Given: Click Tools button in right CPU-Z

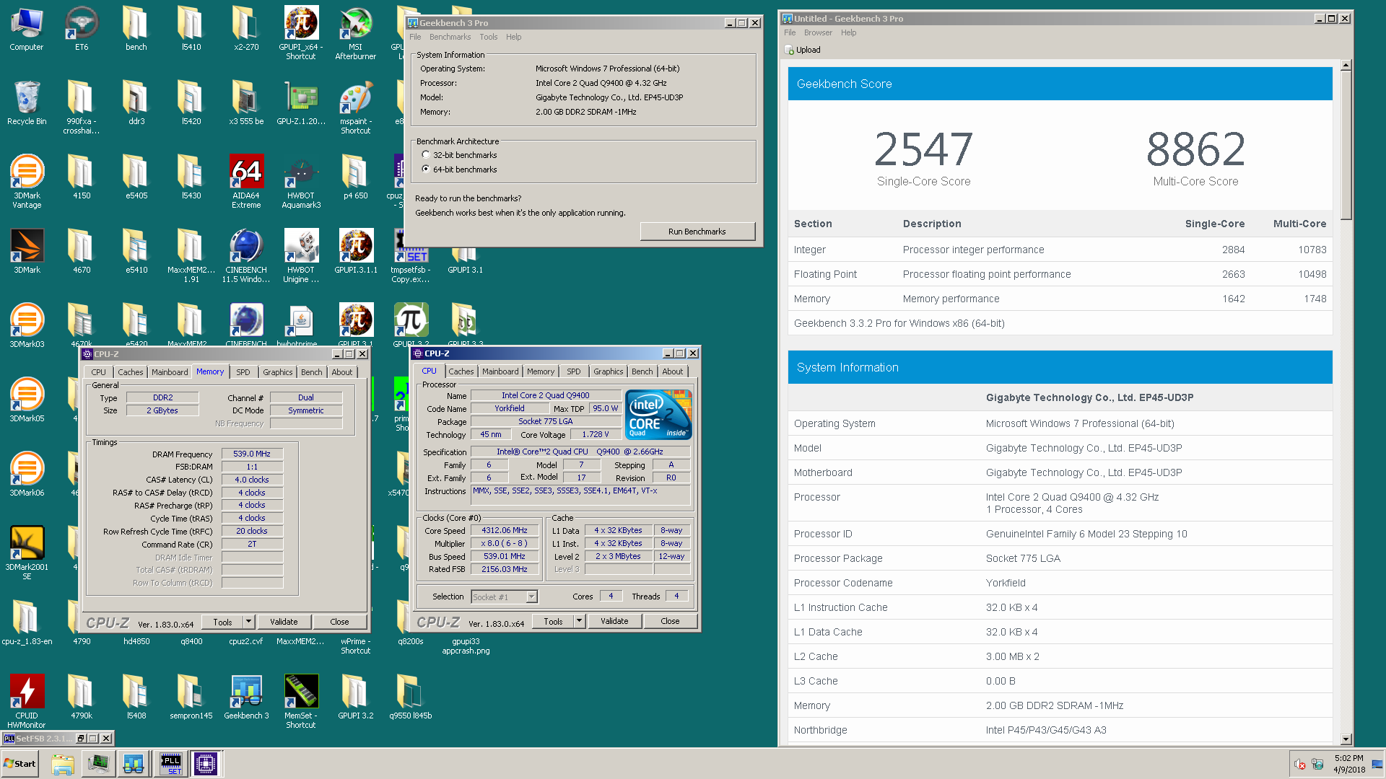Looking at the screenshot, I should click(x=554, y=621).
